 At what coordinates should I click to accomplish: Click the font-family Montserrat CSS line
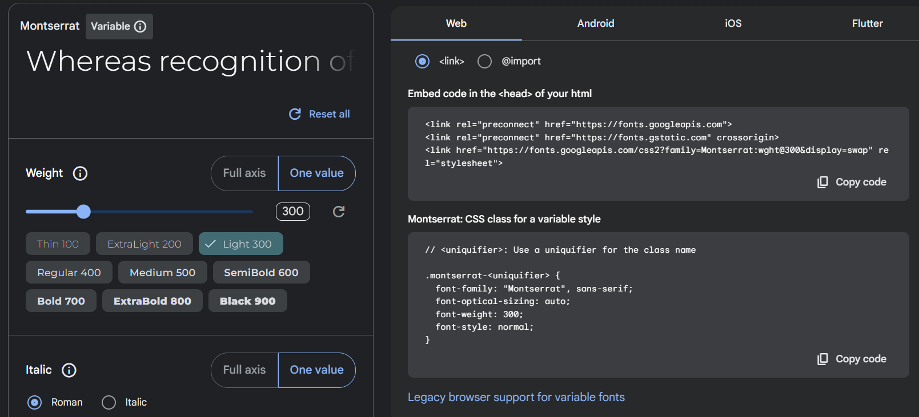click(x=534, y=289)
